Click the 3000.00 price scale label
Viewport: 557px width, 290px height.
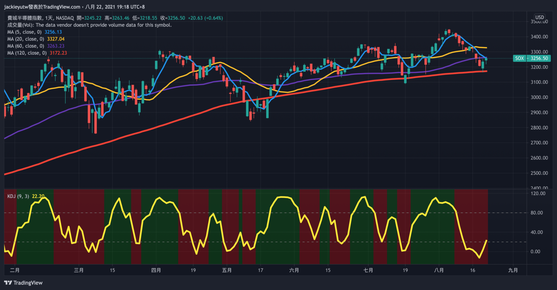pos(539,97)
